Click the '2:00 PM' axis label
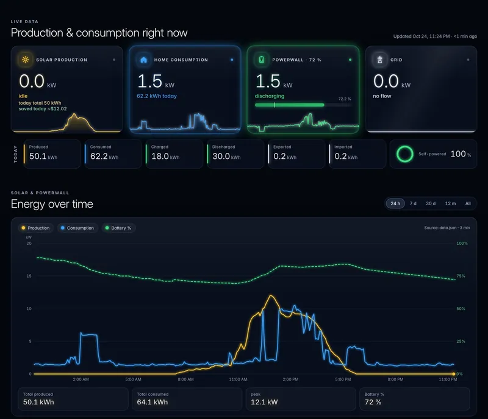This screenshot has height=419, width=488. (291, 379)
